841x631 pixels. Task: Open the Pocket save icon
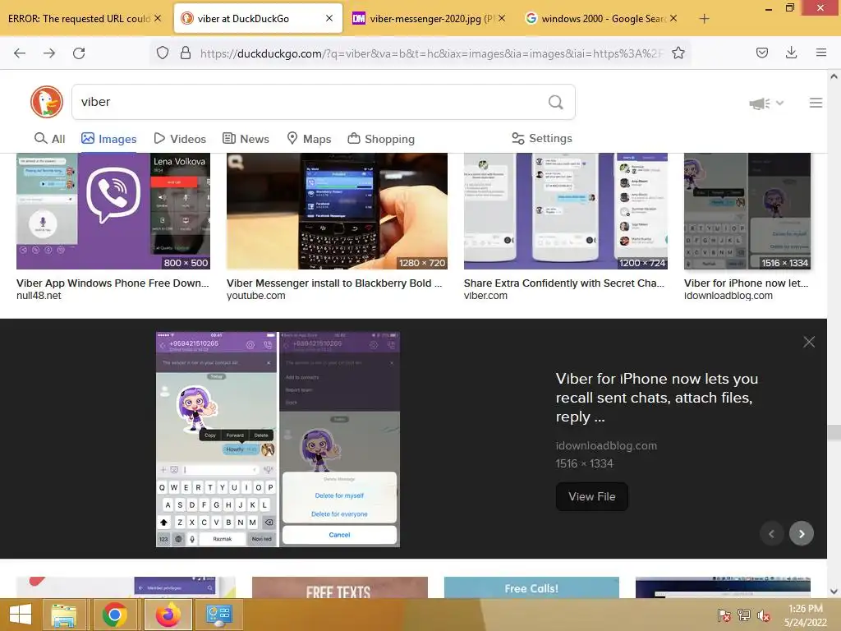[x=761, y=53]
